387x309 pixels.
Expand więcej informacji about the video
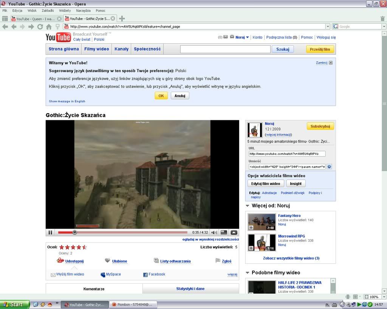tap(279, 135)
